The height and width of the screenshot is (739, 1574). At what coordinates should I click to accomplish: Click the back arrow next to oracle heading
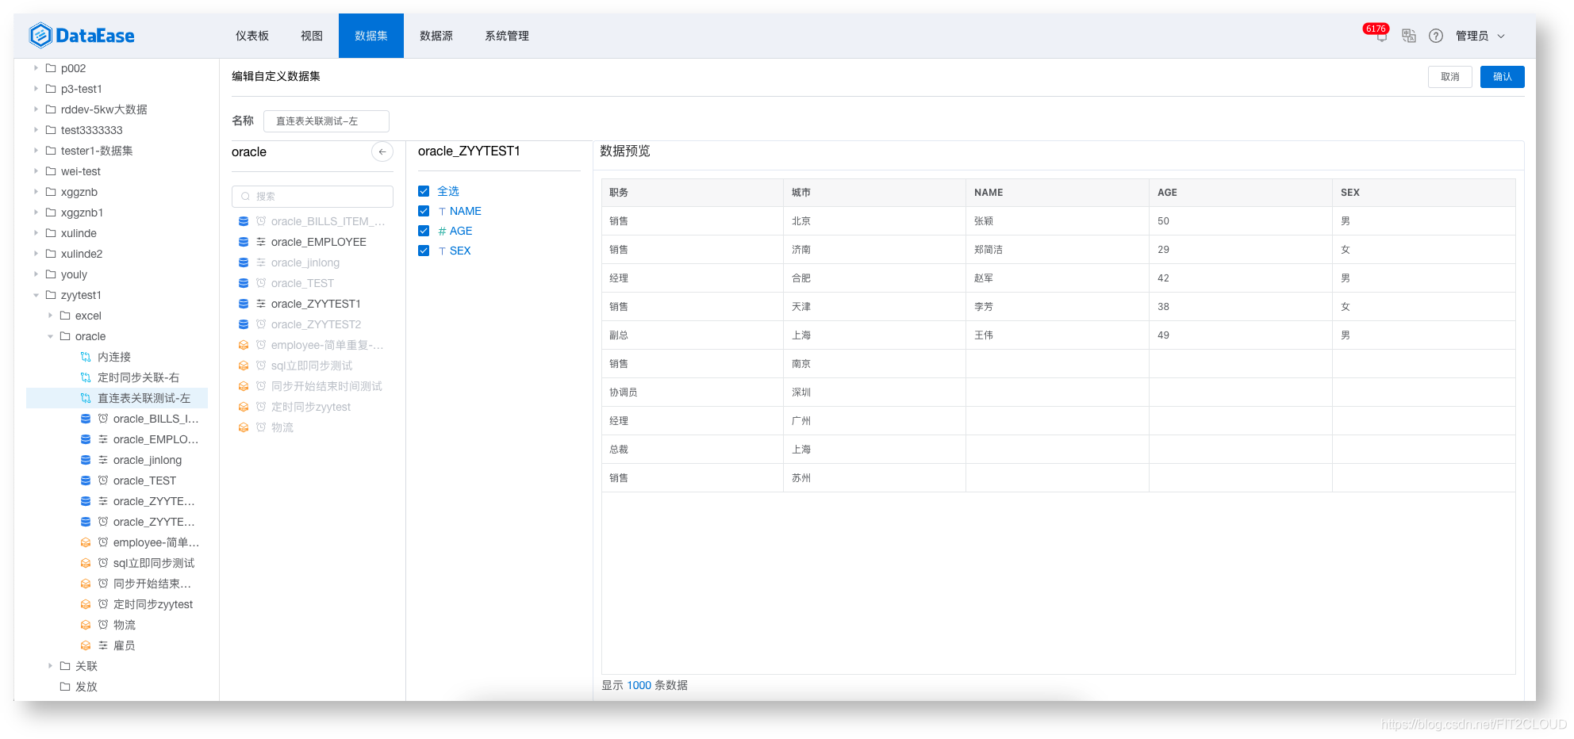pyautogui.click(x=382, y=152)
